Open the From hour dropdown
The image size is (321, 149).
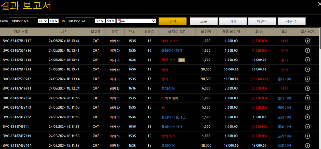coord(43,21)
